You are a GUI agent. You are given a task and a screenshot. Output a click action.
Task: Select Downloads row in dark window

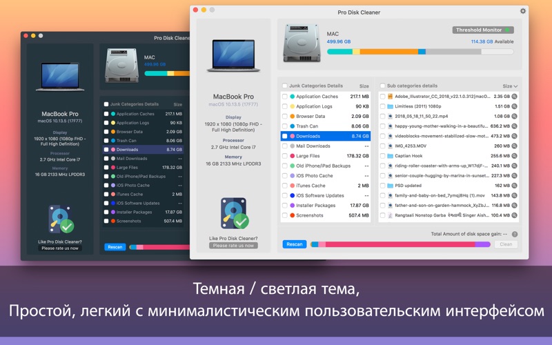point(144,150)
